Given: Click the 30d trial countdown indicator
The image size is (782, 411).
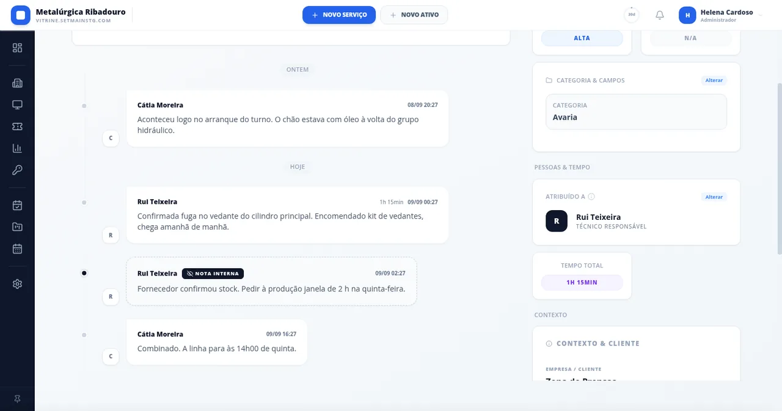Looking at the screenshot, I should [632, 15].
